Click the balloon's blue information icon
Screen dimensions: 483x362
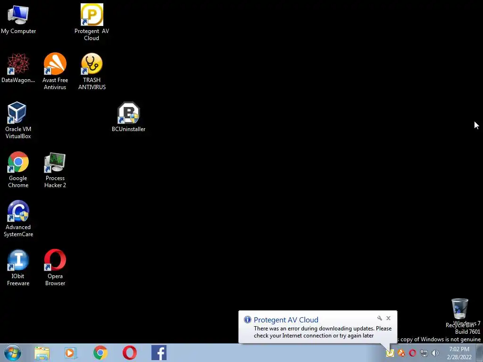(x=247, y=320)
